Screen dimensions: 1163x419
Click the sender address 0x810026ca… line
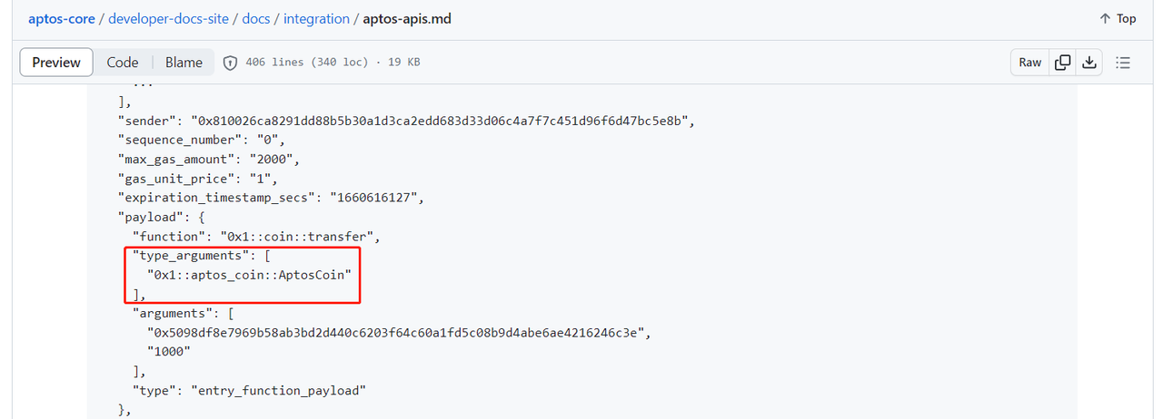(x=407, y=121)
